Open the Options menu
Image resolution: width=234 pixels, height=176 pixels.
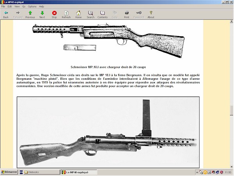[x=32, y=6]
